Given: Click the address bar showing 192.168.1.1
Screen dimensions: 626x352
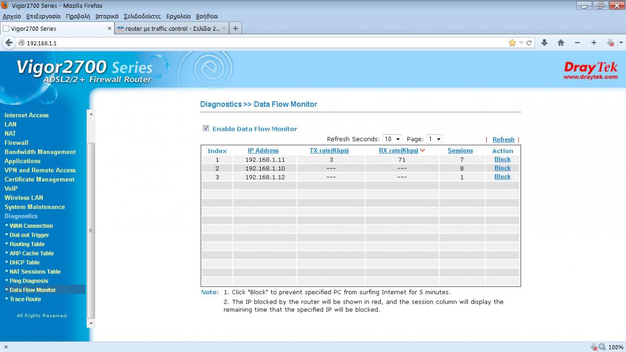Looking at the screenshot, I should tap(261, 43).
